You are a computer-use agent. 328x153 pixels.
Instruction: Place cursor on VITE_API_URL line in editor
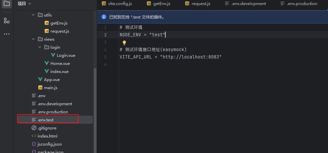(x=170, y=57)
